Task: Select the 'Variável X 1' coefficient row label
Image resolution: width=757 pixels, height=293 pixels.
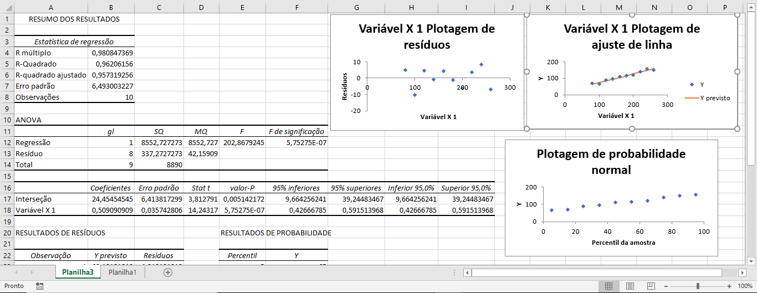Action: [x=51, y=210]
